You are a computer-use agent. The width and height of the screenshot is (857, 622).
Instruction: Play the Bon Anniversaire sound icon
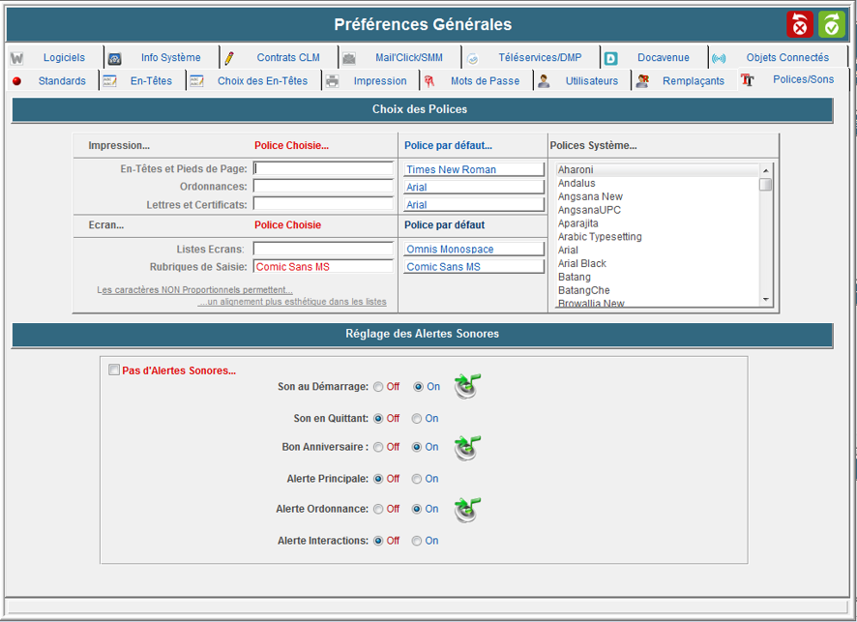click(468, 448)
